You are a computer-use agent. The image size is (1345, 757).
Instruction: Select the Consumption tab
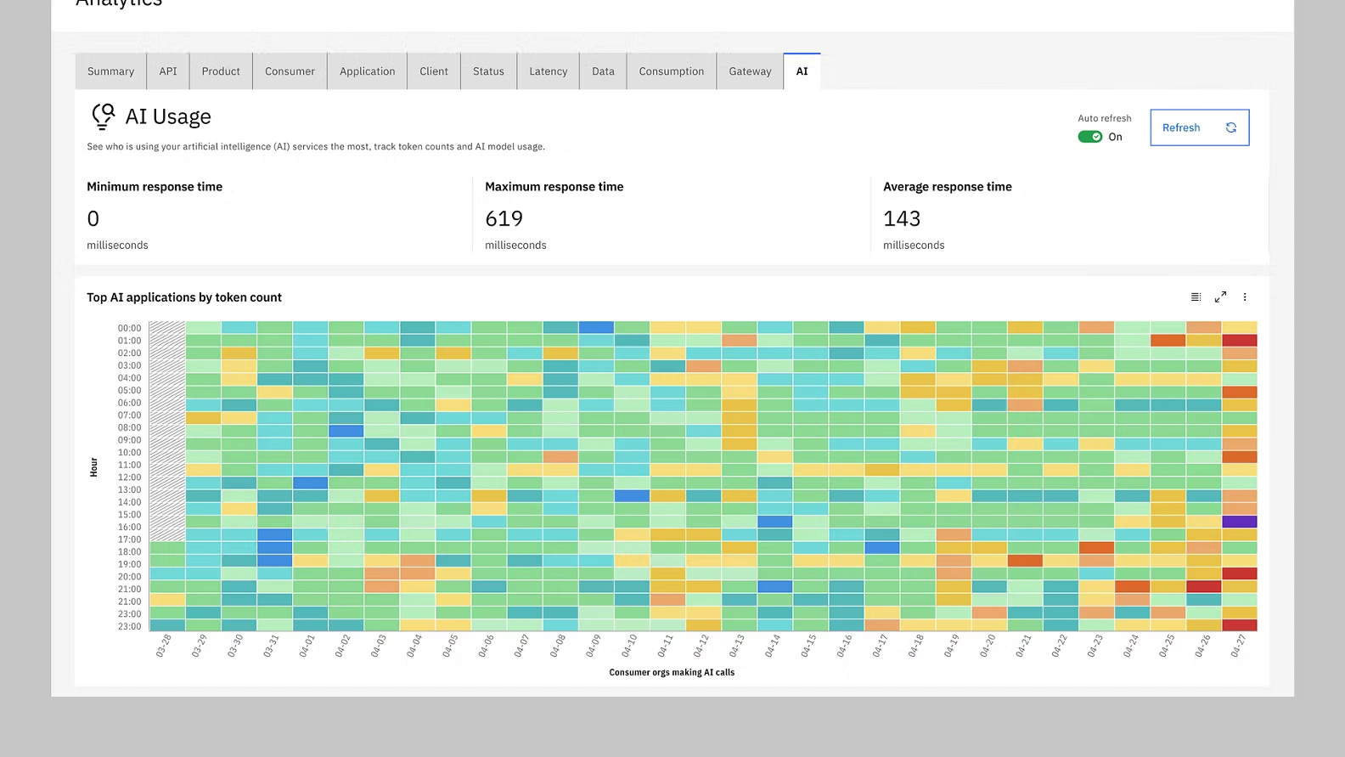click(x=671, y=71)
